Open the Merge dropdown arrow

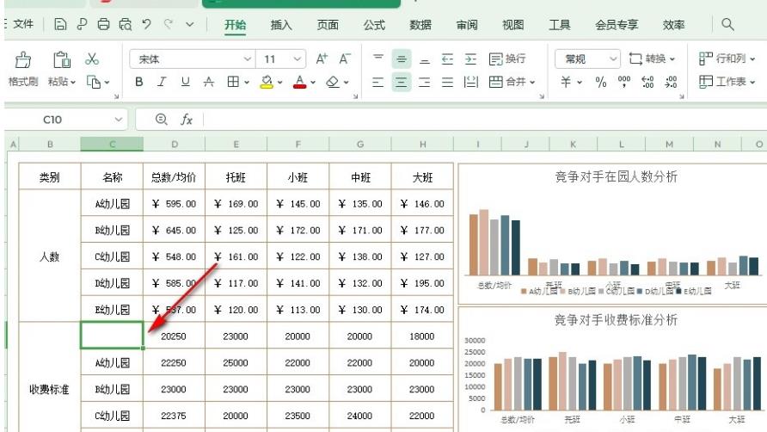click(x=533, y=83)
